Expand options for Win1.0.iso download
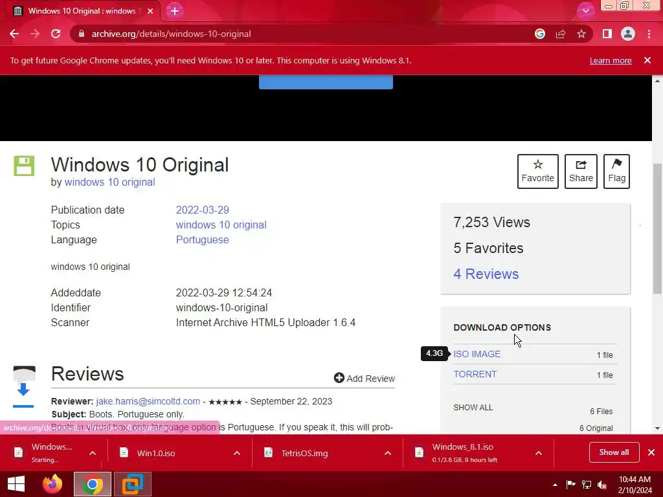Image resolution: width=663 pixels, height=497 pixels. 237,453
